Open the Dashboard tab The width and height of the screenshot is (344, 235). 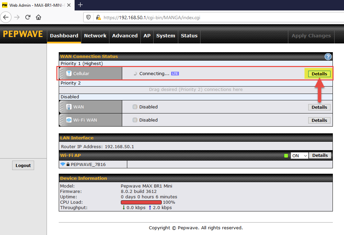[64, 36]
